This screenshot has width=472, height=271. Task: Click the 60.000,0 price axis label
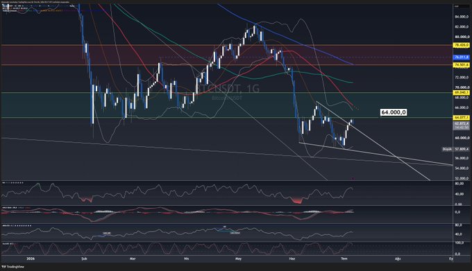[462, 138]
